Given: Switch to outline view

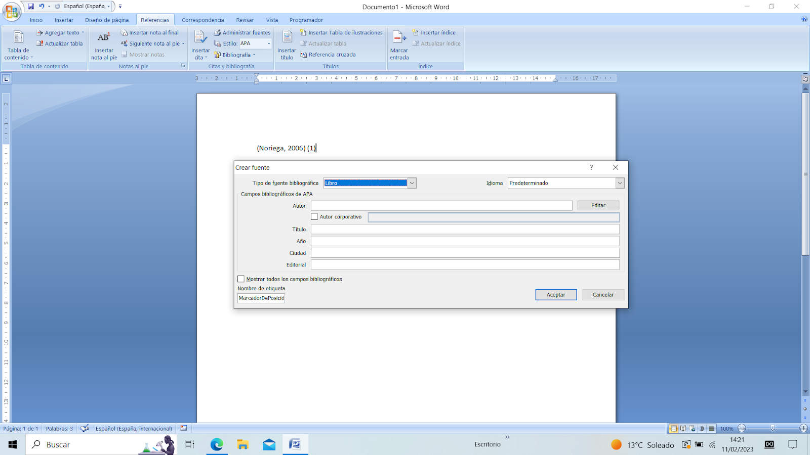Looking at the screenshot, I should tap(702, 428).
